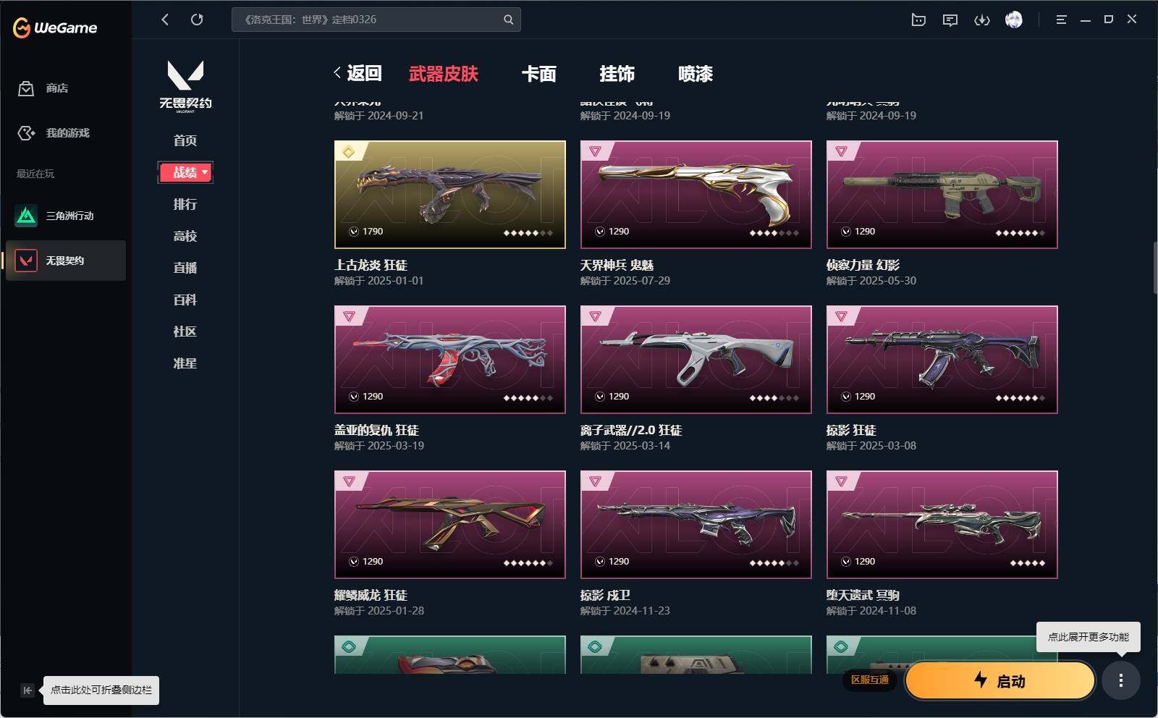Click the search field for games
This screenshot has width=1158, height=718.
[376, 20]
